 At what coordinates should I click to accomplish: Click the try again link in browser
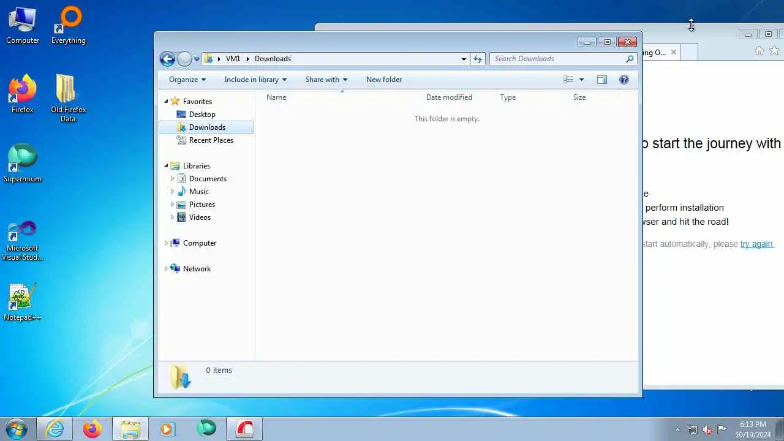click(756, 244)
